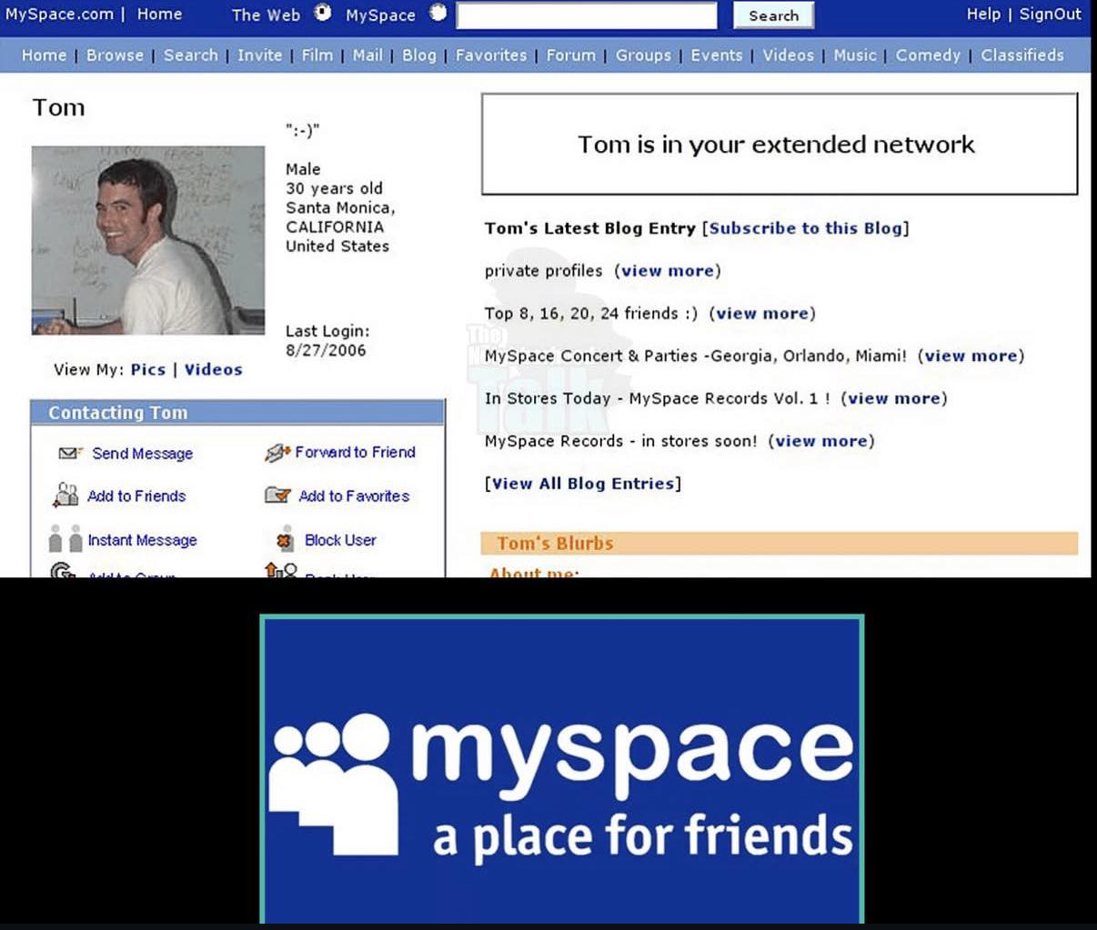Click the Tom profile name heading
The image size is (1097, 930).
[x=58, y=107]
